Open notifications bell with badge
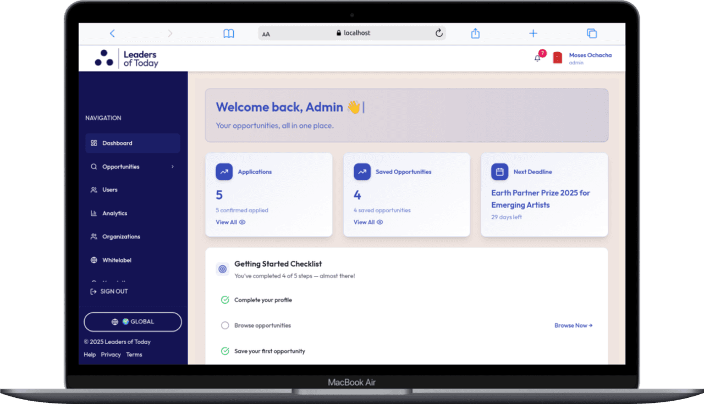This screenshot has height=404, width=704. pyautogui.click(x=538, y=58)
